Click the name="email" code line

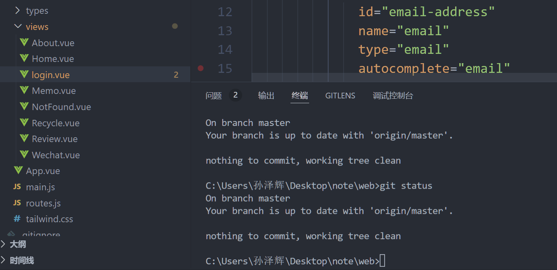[404, 31]
